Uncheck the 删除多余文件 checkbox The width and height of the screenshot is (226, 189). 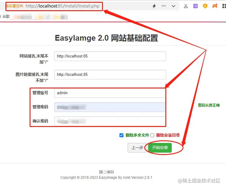point(121,135)
